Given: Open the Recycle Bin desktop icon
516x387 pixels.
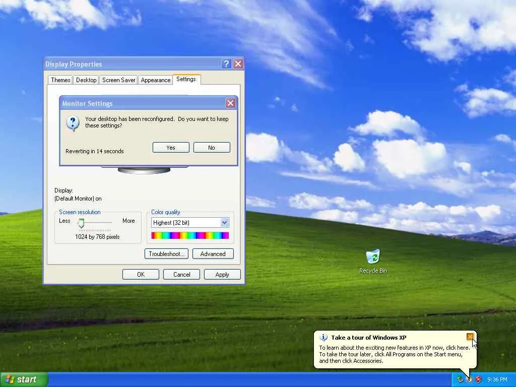Looking at the screenshot, I should tap(373, 262).
